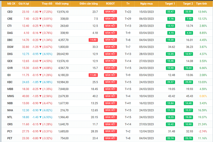The height and width of the screenshot is (142, 213).
Task: Click the purchase date 12/04/2023
Action: tap(146, 131)
